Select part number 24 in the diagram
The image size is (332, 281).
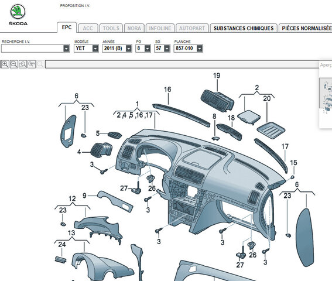(x=62, y=245)
